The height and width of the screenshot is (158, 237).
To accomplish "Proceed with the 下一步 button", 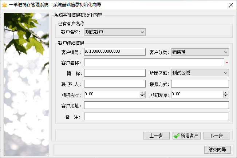I will click(x=217, y=136).
